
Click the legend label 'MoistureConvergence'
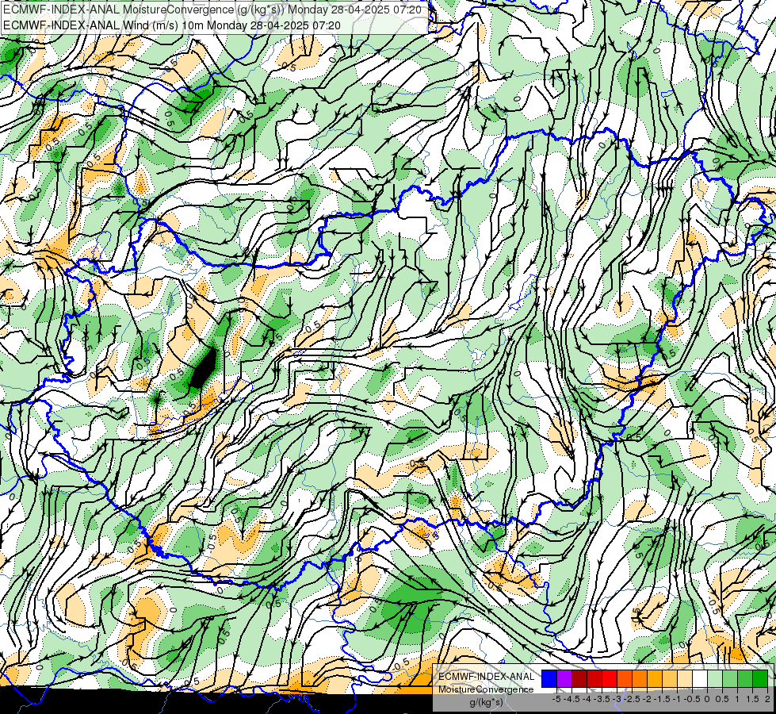[486, 689]
